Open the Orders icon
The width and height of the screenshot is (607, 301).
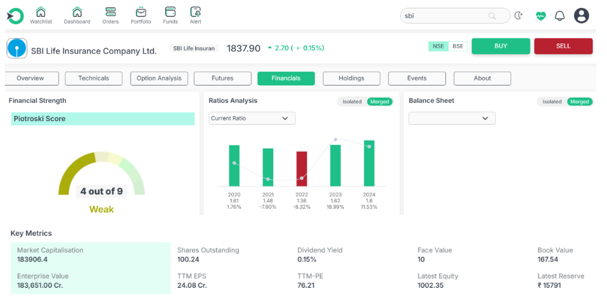tap(110, 12)
